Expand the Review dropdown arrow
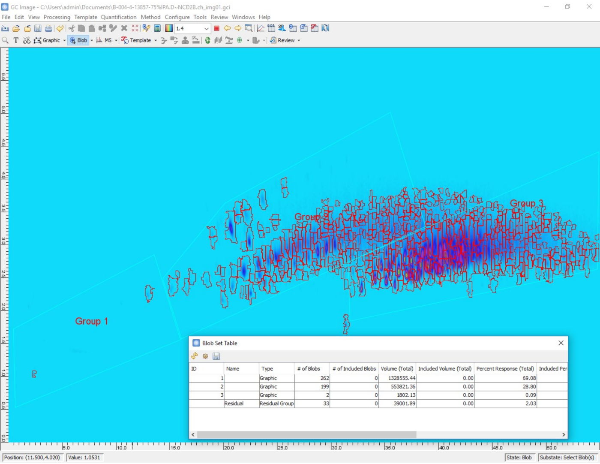The width and height of the screenshot is (600, 464). (299, 41)
